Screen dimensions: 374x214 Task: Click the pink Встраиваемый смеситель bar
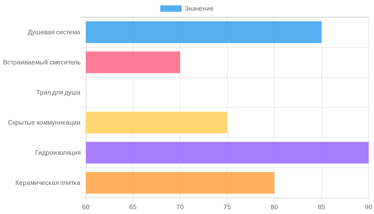(133, 62)
